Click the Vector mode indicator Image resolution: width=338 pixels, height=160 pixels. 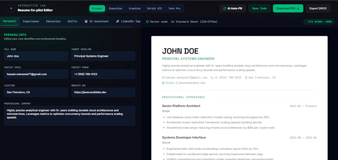click(157, 22)
